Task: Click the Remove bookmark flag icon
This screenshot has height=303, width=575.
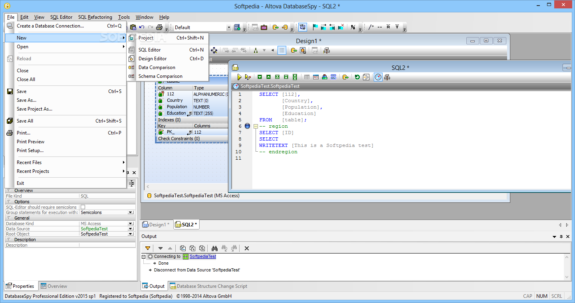Action: (x=341, y=27)
